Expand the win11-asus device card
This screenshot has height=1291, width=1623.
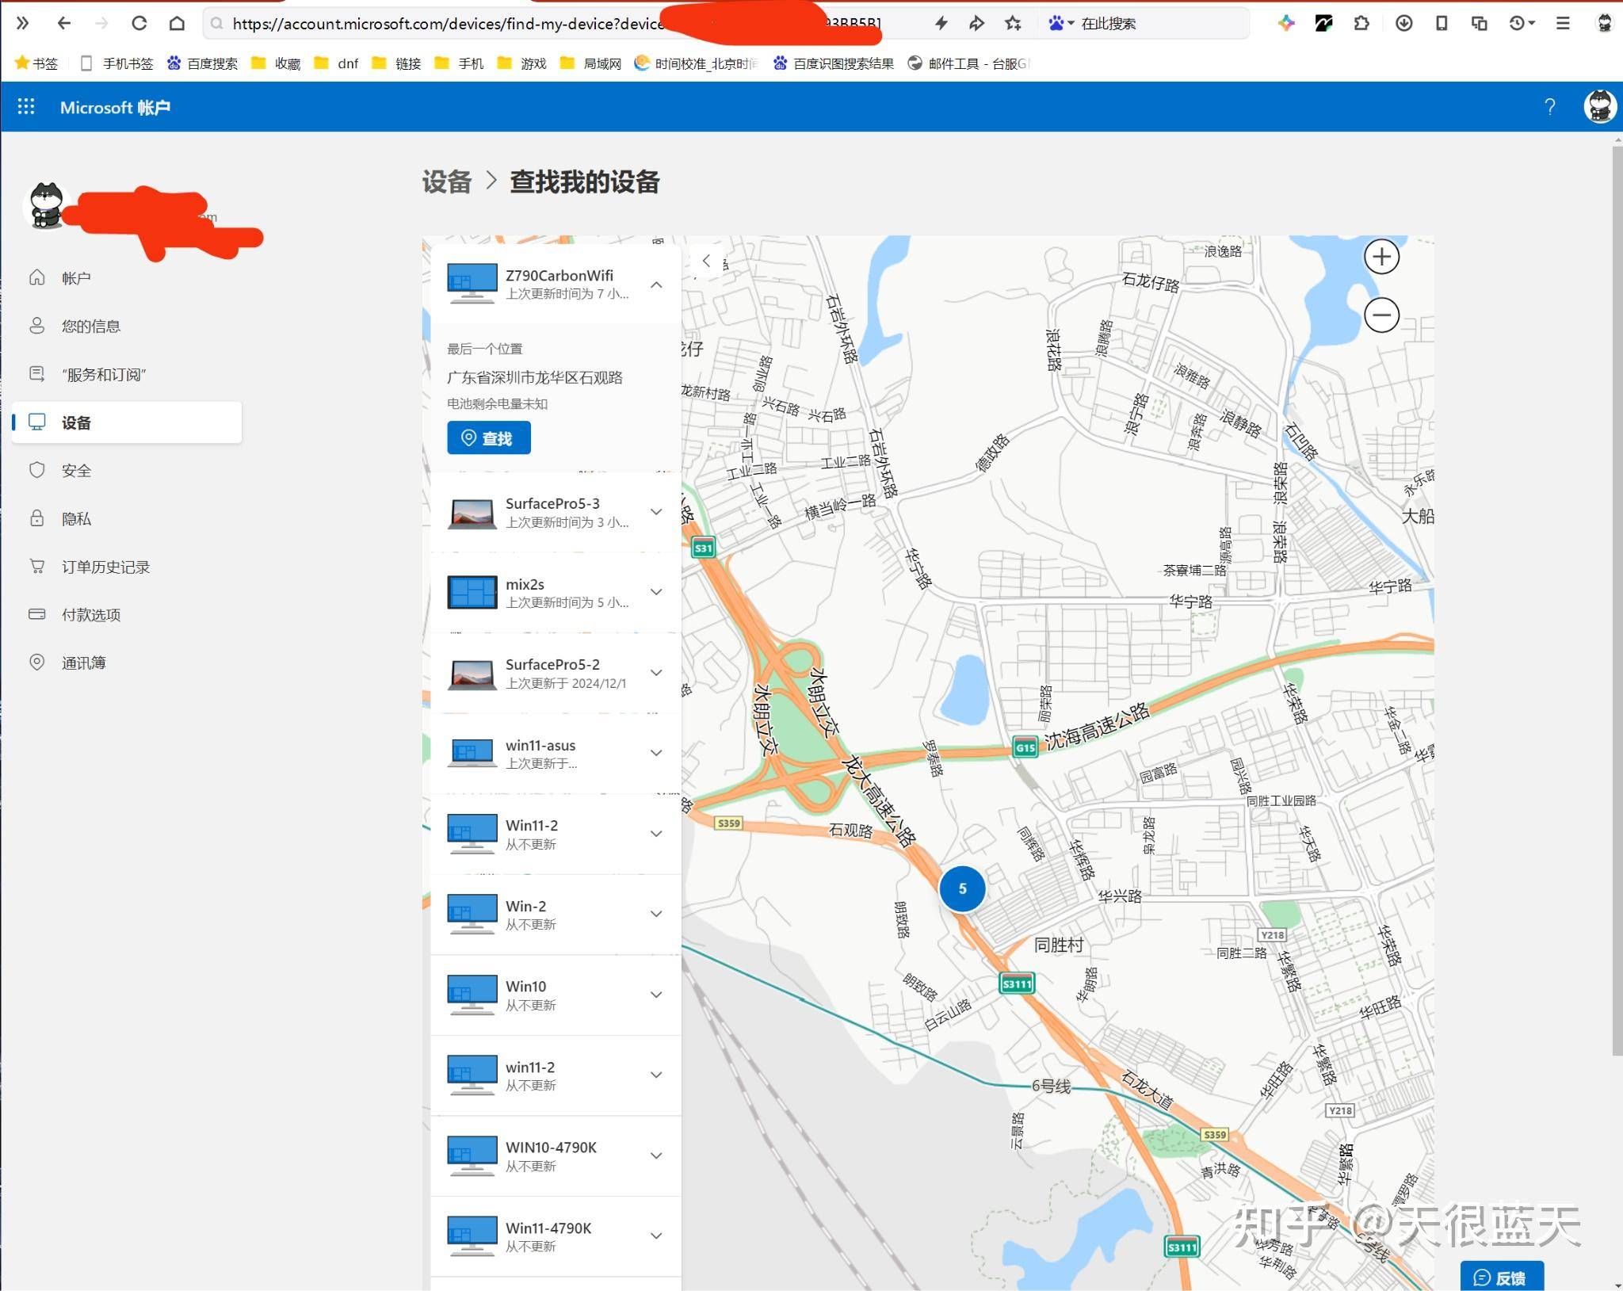pos(656,753)
